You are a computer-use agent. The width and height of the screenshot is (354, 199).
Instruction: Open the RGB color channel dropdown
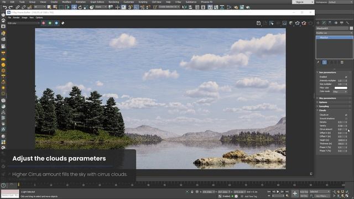(x=23, y=23)
